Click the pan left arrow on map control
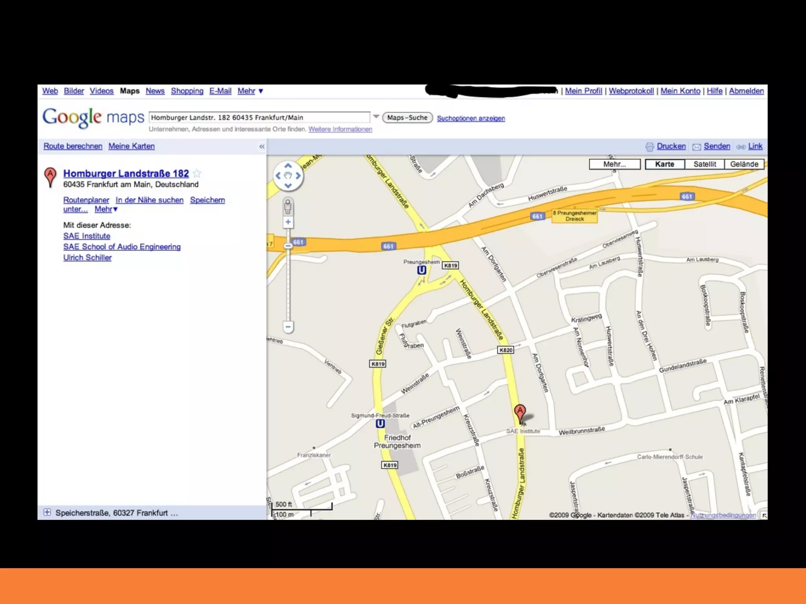This screenshot has width=806, height=604. click(278, 176)
